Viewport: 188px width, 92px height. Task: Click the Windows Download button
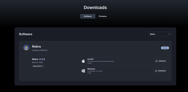(x=160, y=71)
